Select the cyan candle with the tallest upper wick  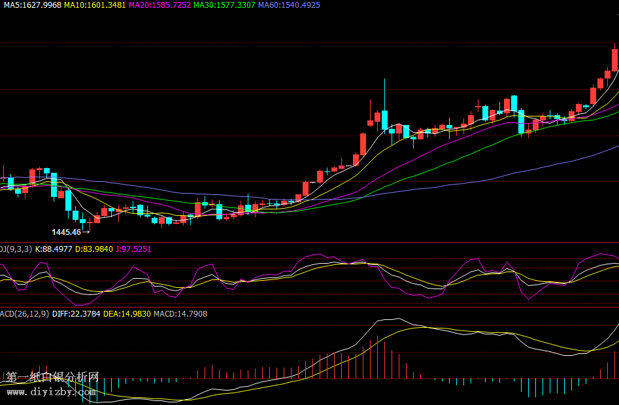pos(384,119)
